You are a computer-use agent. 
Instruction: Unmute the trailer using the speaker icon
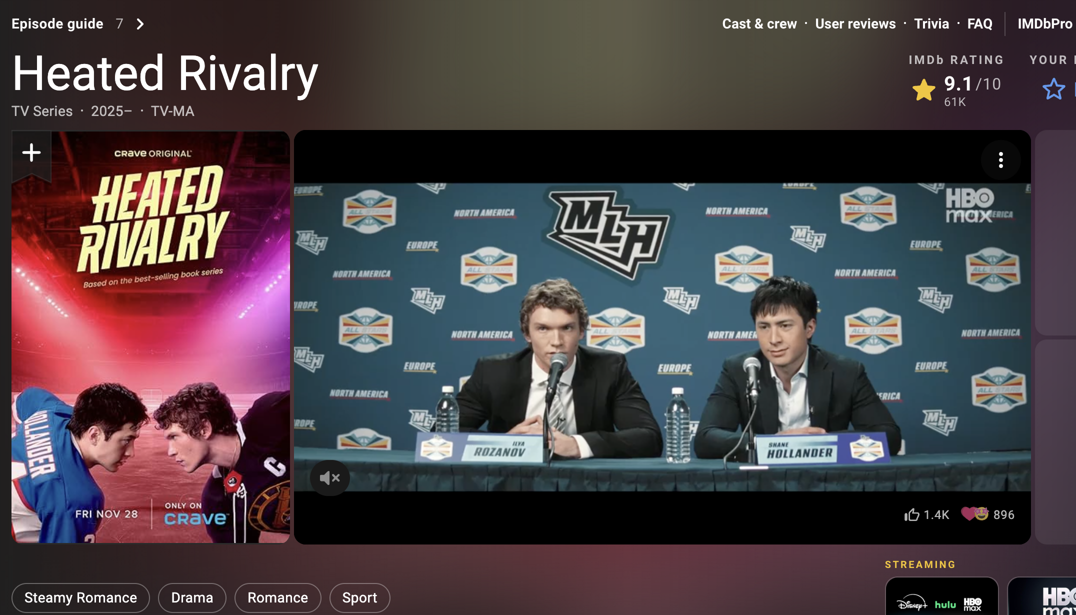click(329, 478)
